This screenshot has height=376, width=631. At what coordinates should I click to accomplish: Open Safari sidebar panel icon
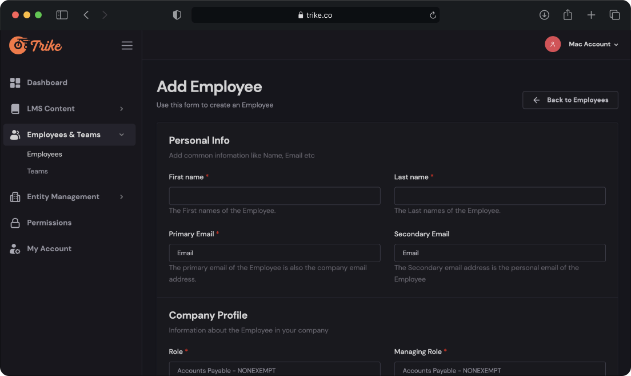tap(62, 15)
